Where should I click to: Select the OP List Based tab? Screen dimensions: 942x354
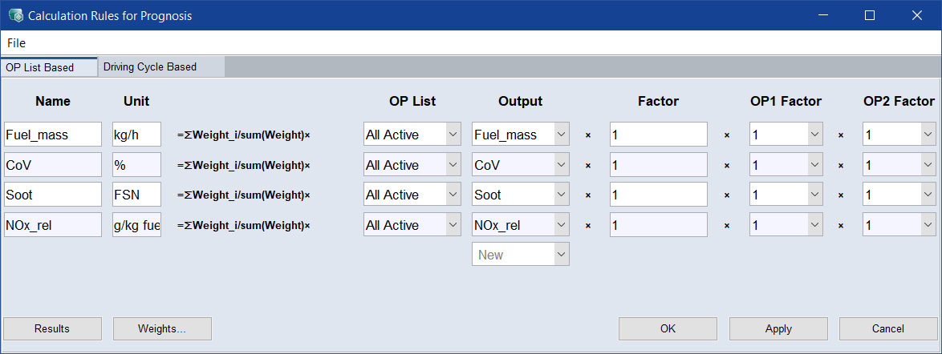click(x=40, y=67)
